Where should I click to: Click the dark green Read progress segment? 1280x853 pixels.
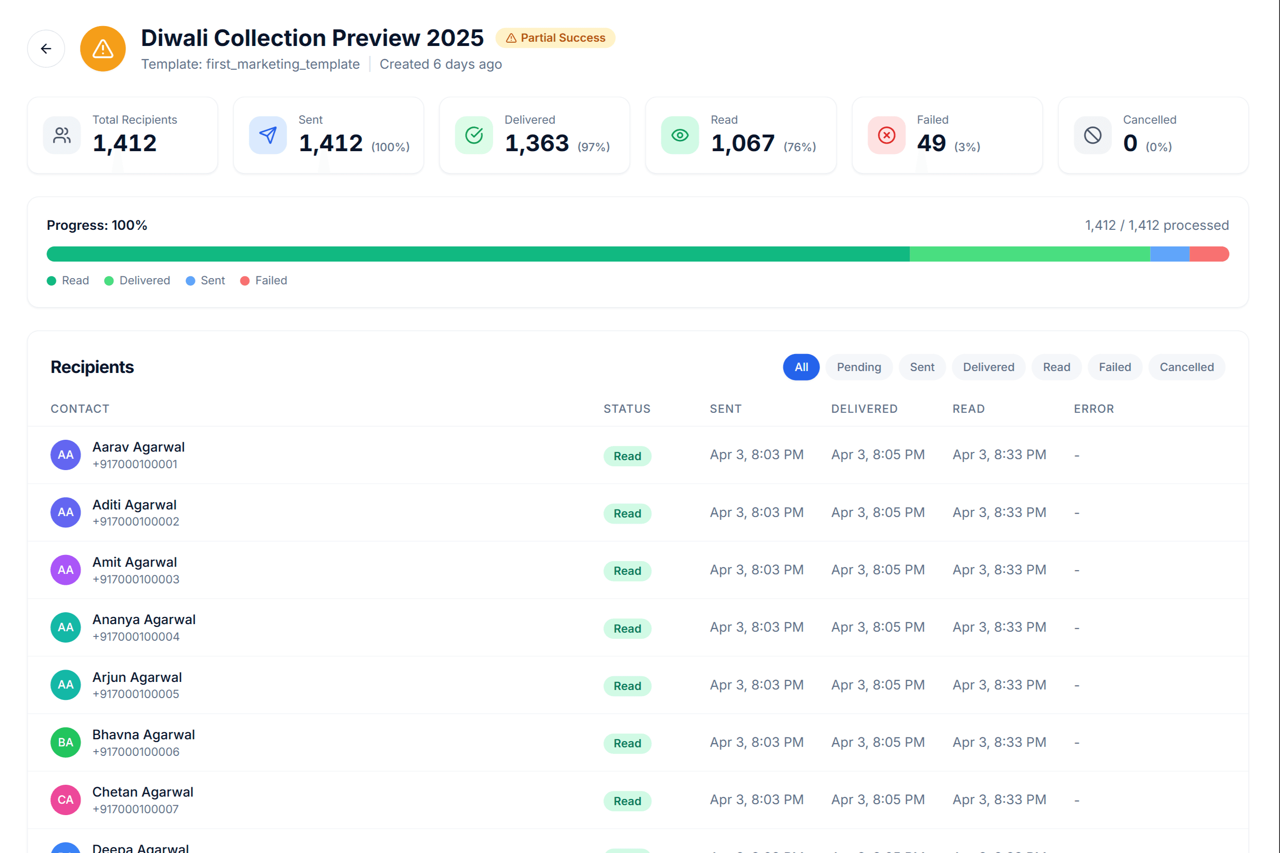point(478,254)
